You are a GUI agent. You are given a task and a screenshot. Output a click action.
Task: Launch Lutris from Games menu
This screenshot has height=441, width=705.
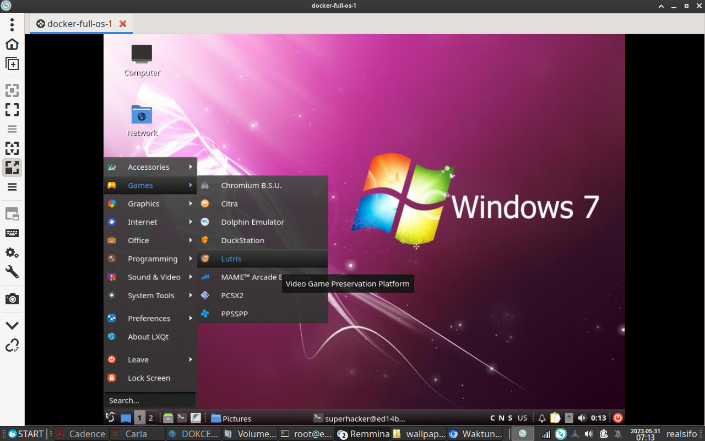(263, 259)
